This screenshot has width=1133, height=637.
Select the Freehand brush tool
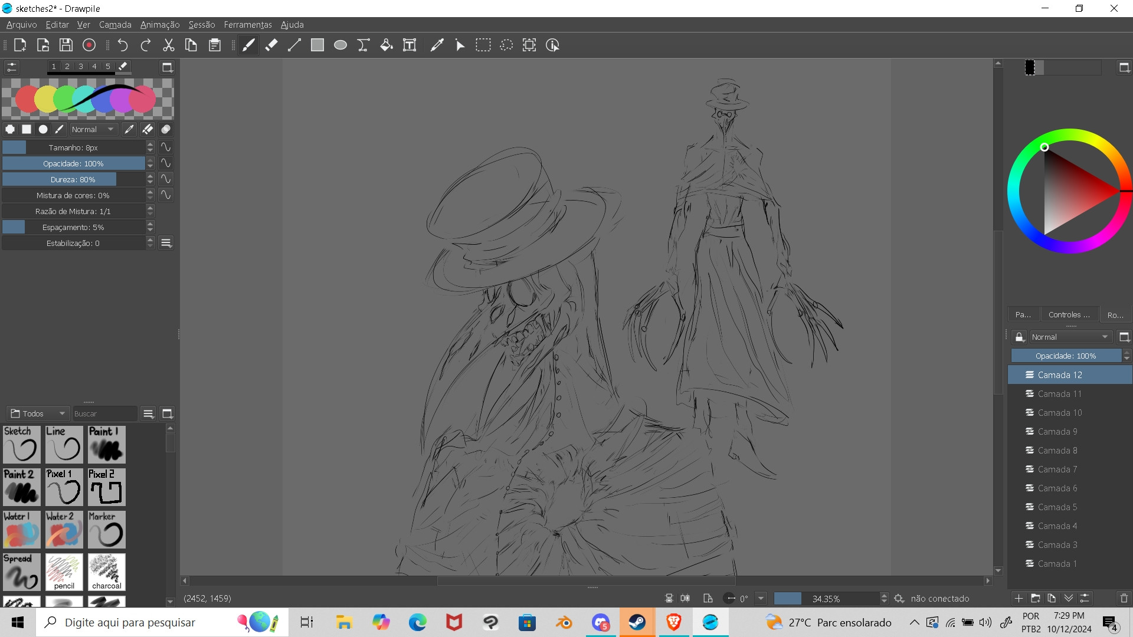(x=248, y=45)
